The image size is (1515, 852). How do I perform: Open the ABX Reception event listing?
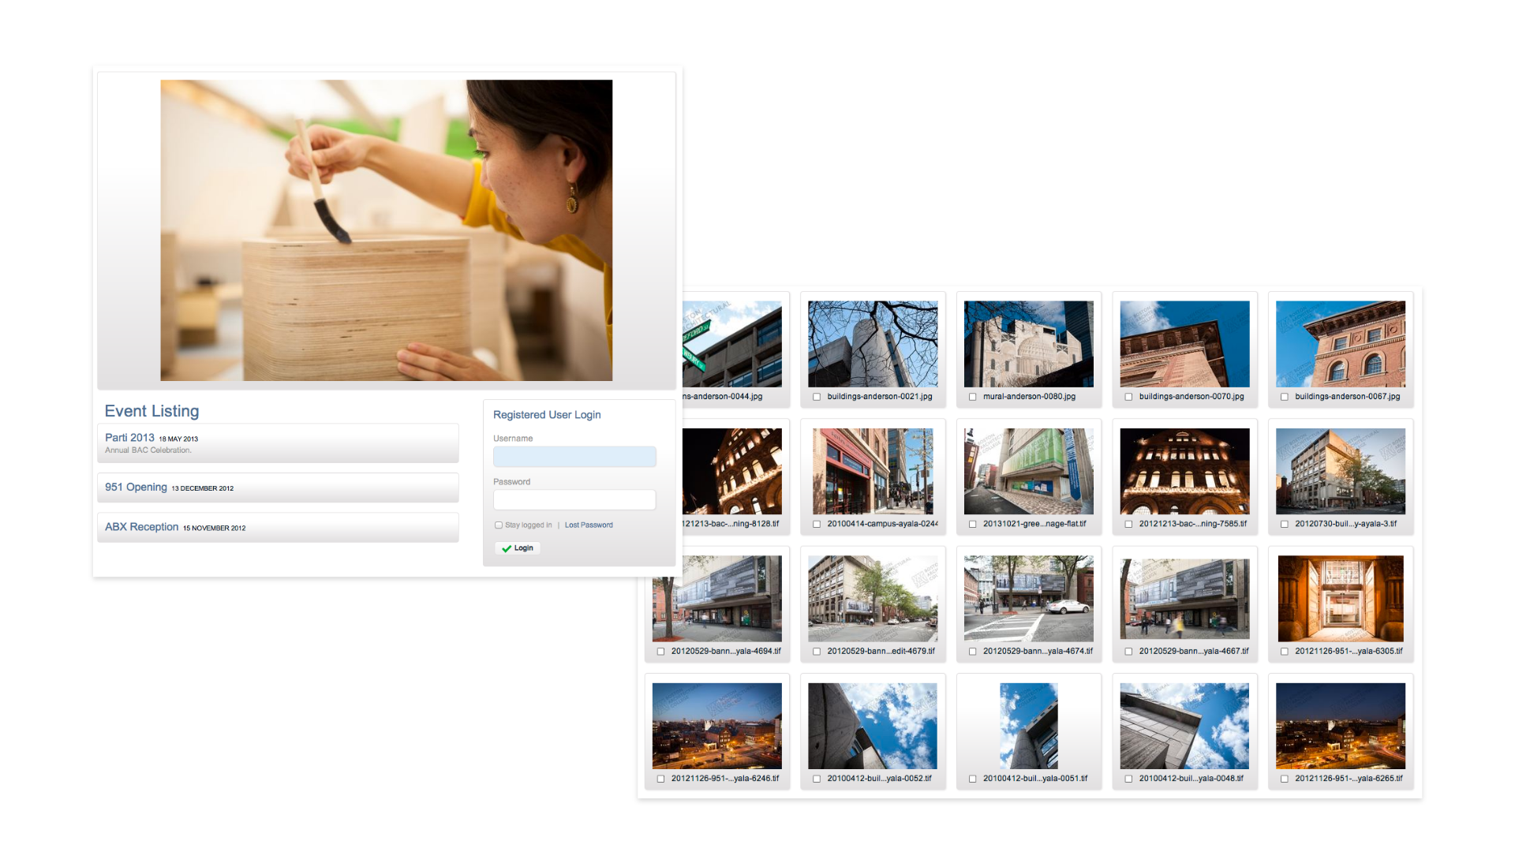(x=141, y=527)
